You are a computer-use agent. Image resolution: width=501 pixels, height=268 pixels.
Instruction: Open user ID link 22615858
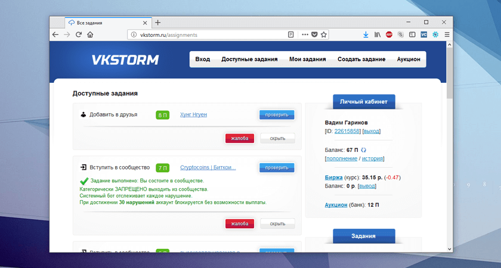[x=347, y=131]
